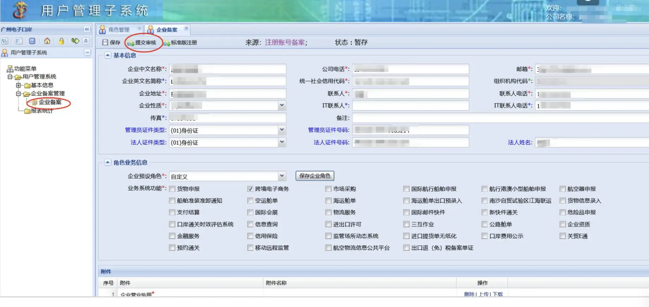Close the 角色管理 tab
Screen dimensions: 649x307
(x=139, y=28)
